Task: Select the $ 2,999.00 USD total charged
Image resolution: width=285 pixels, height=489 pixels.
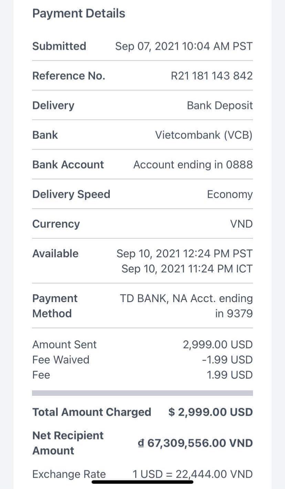Action: click(x=210, y=412)
